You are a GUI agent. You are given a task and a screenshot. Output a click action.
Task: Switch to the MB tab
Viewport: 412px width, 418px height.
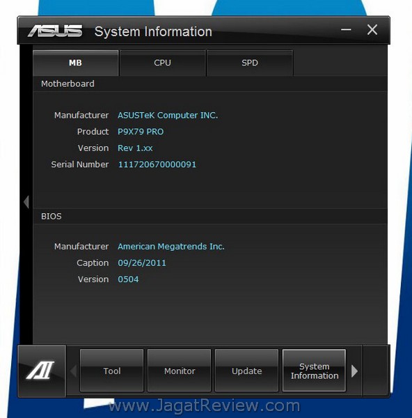(x=76, y=63)
